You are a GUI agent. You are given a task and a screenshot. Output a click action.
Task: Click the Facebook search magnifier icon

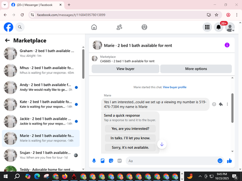pyautogui.click(x=20, y=27)
